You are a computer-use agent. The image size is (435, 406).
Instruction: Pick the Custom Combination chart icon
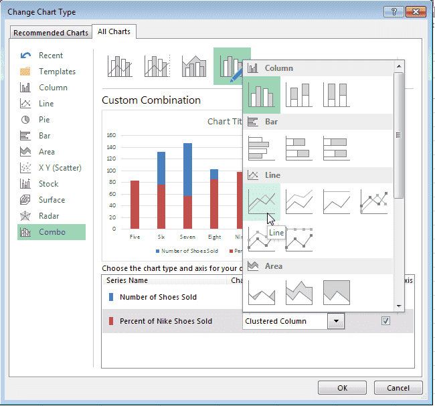tap(232, 66)
